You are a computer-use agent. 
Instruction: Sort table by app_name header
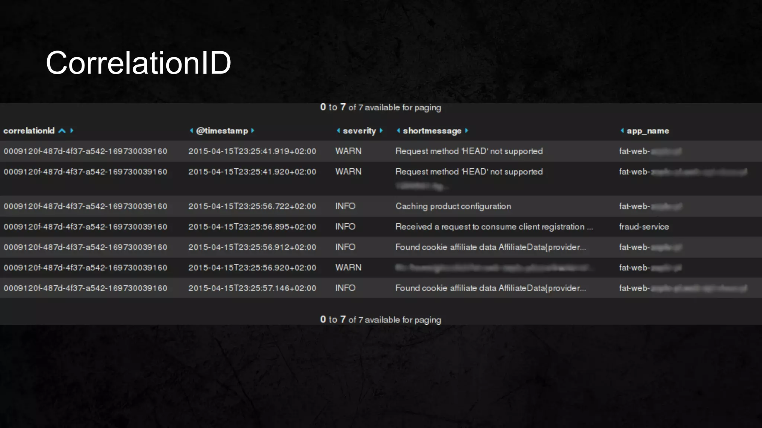tap(648, 131)
